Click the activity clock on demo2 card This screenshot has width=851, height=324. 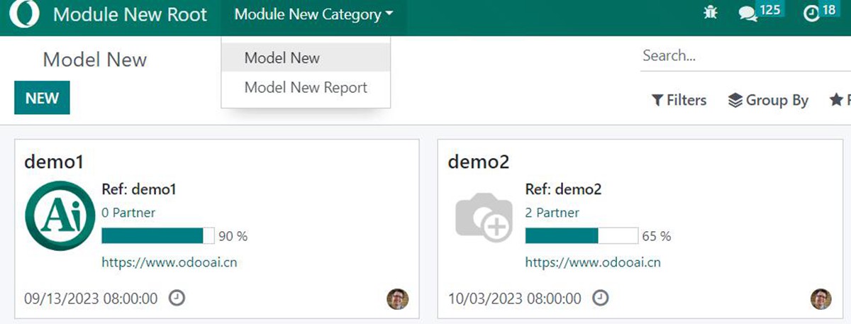601,298
